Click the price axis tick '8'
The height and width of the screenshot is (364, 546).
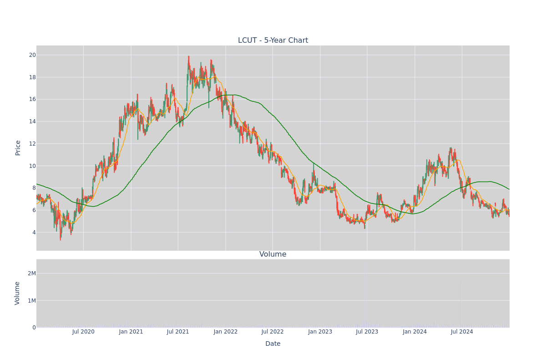click(x=34, y=188)
